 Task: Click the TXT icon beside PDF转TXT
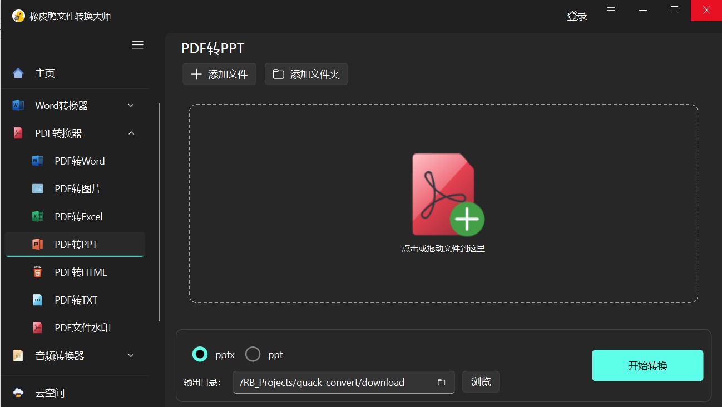[38, 300]
